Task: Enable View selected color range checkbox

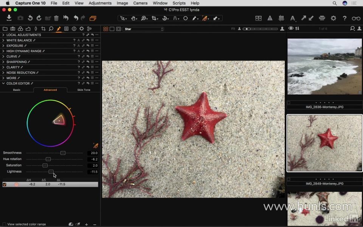Action: pyautogui.click(x=4, y=224)
